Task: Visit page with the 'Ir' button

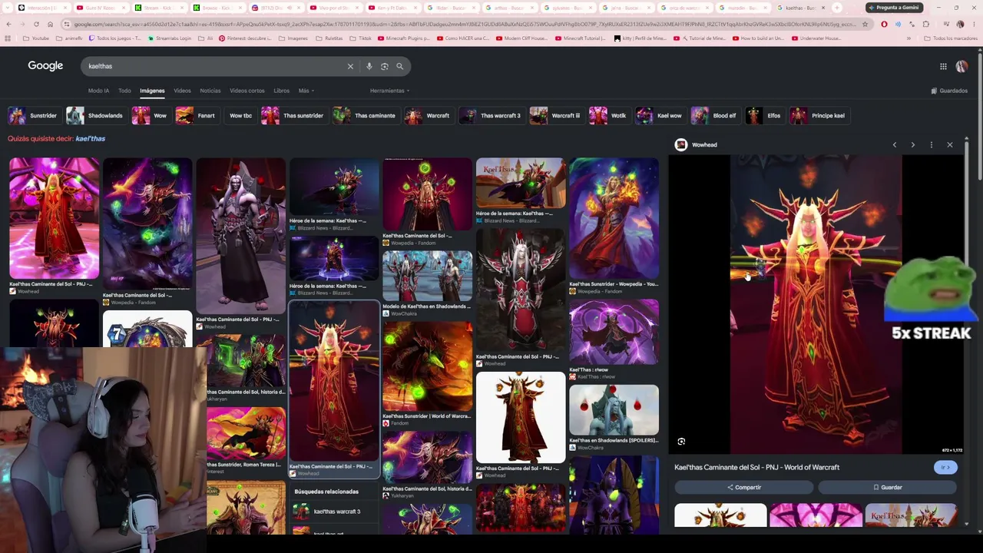Action: point(945,467)
